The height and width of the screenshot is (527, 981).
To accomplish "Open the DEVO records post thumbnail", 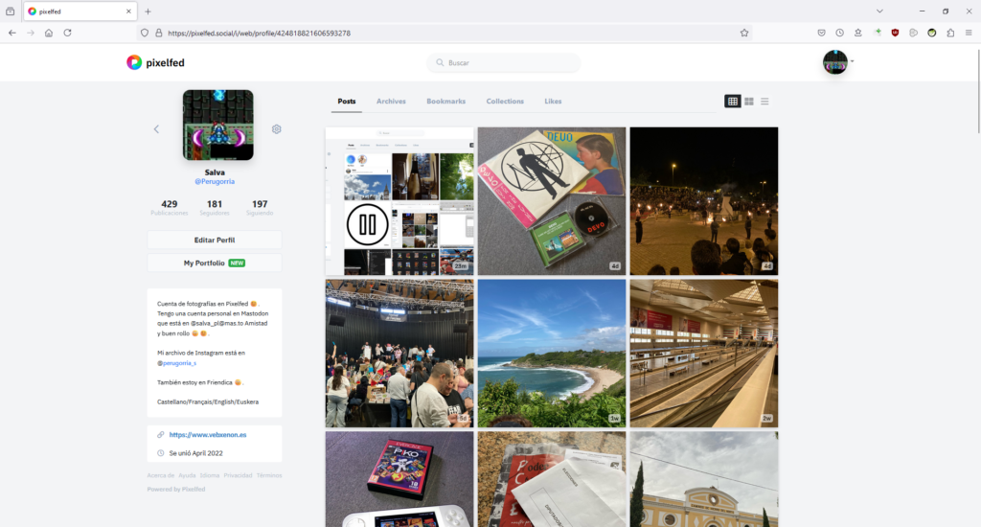I will (552, 201).
